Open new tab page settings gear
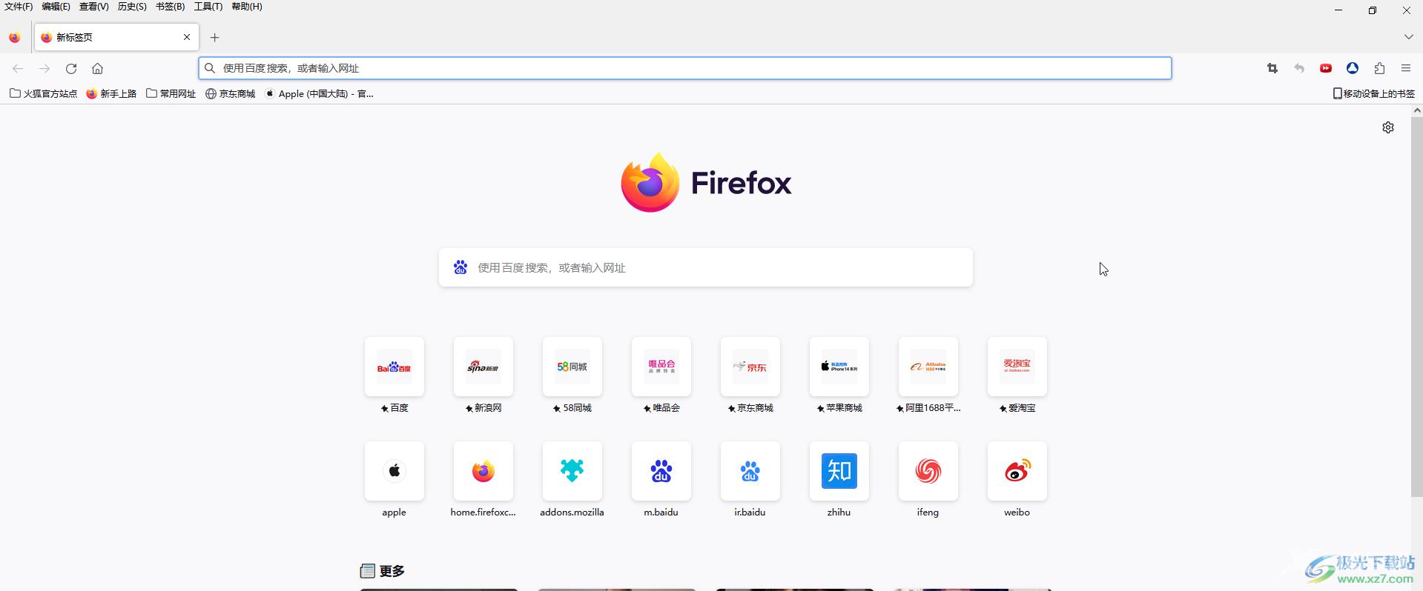Viewport: 1423px width, 591px height. [x=1388, y=127]
